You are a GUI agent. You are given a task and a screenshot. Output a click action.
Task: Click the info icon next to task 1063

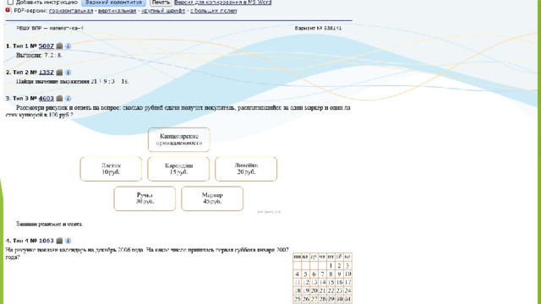coord(68,241)
